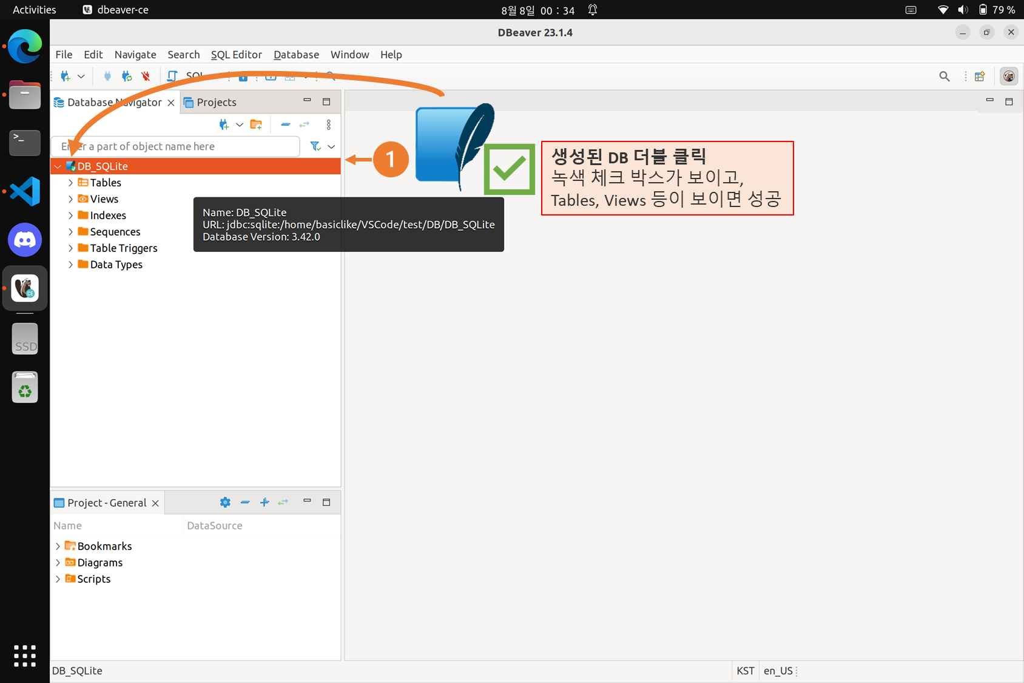This screenshot has width=1024, height=683.
Task: Open Visual Studio Code from the dock
Action: (25, 192)
